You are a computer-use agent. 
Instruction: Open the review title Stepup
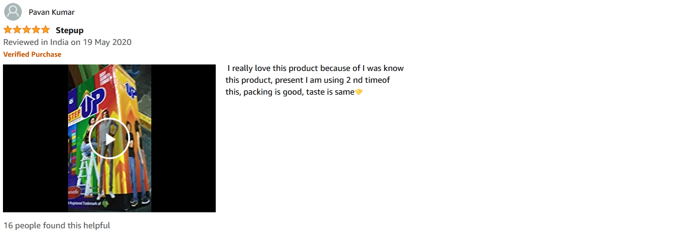point(69,30)
